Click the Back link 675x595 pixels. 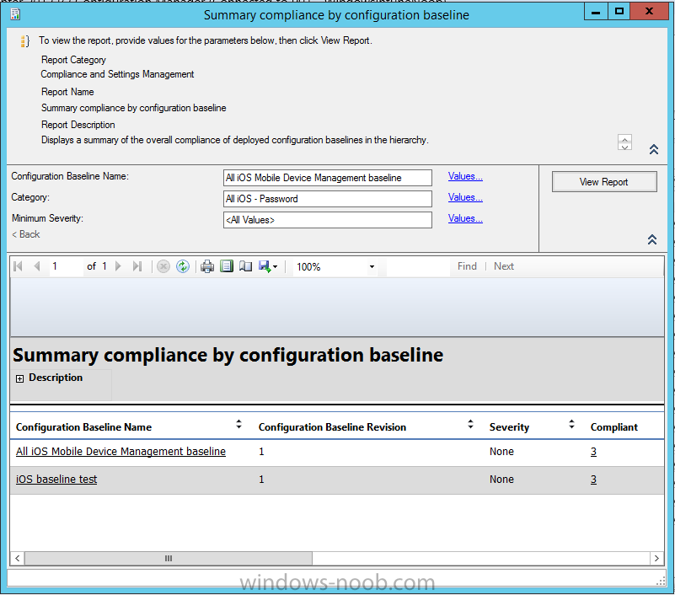[26, 234]
